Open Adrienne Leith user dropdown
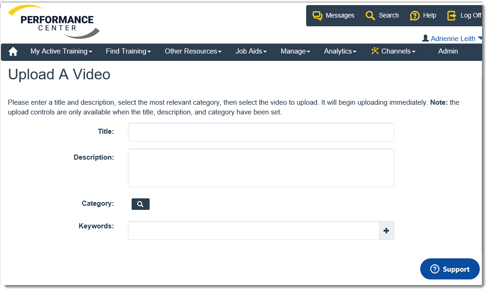Screen dimensions: 489x292 pyautogui.click(x=452, y=39)
